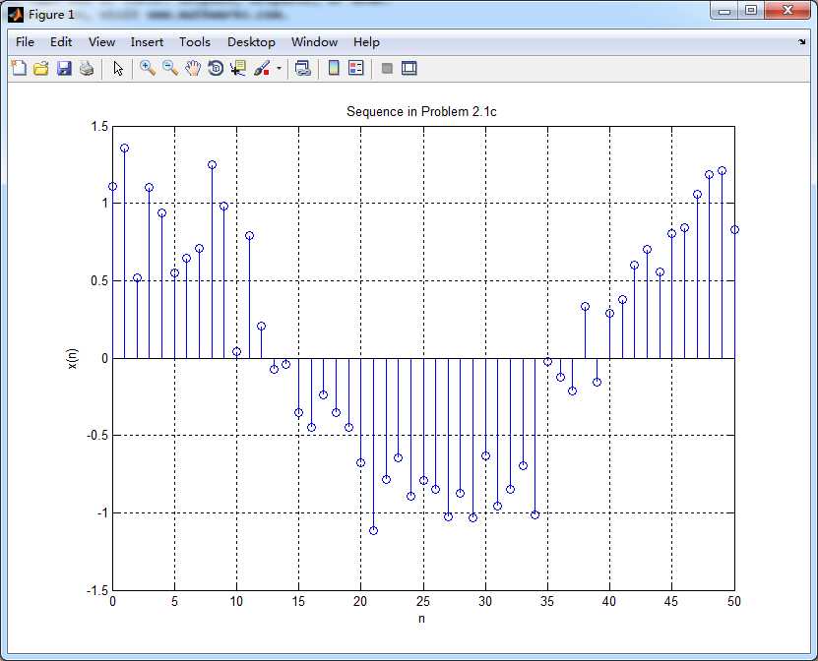
Task: Select the Rotate 3D tool
Action: [216, 68]
